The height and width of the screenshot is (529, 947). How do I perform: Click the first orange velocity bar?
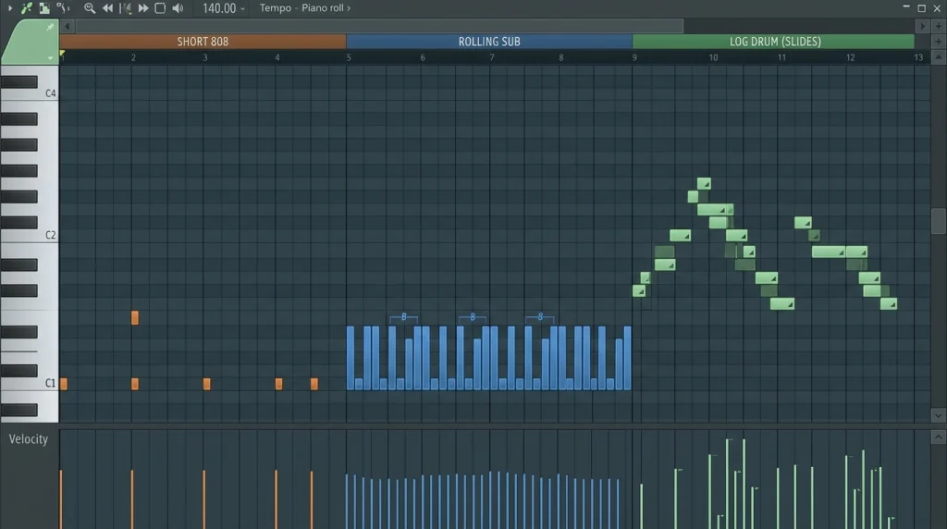coord(61,499)
